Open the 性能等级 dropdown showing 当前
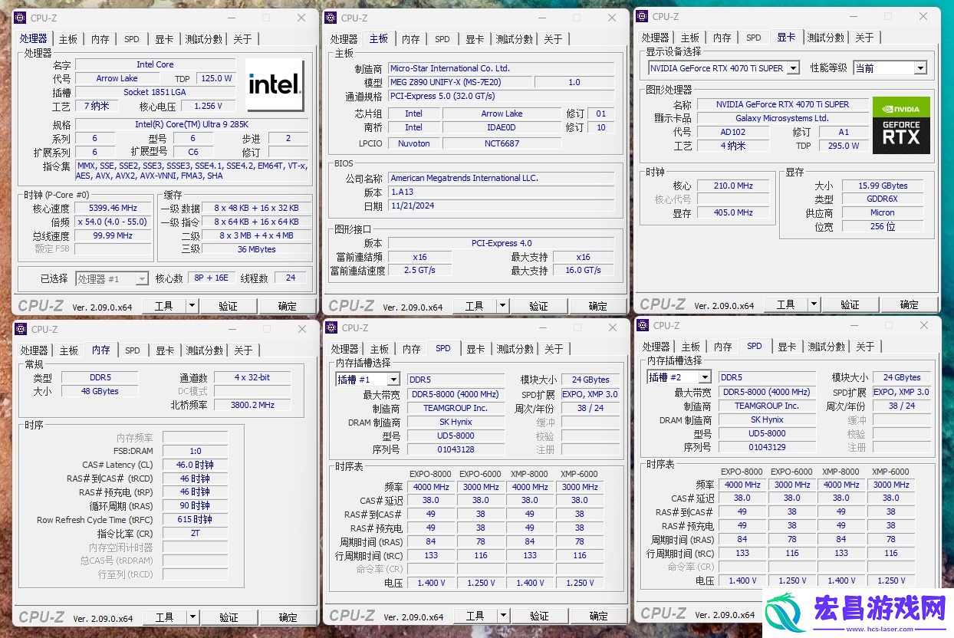Screen dimensions: 954x638 (x=890, y=67)
